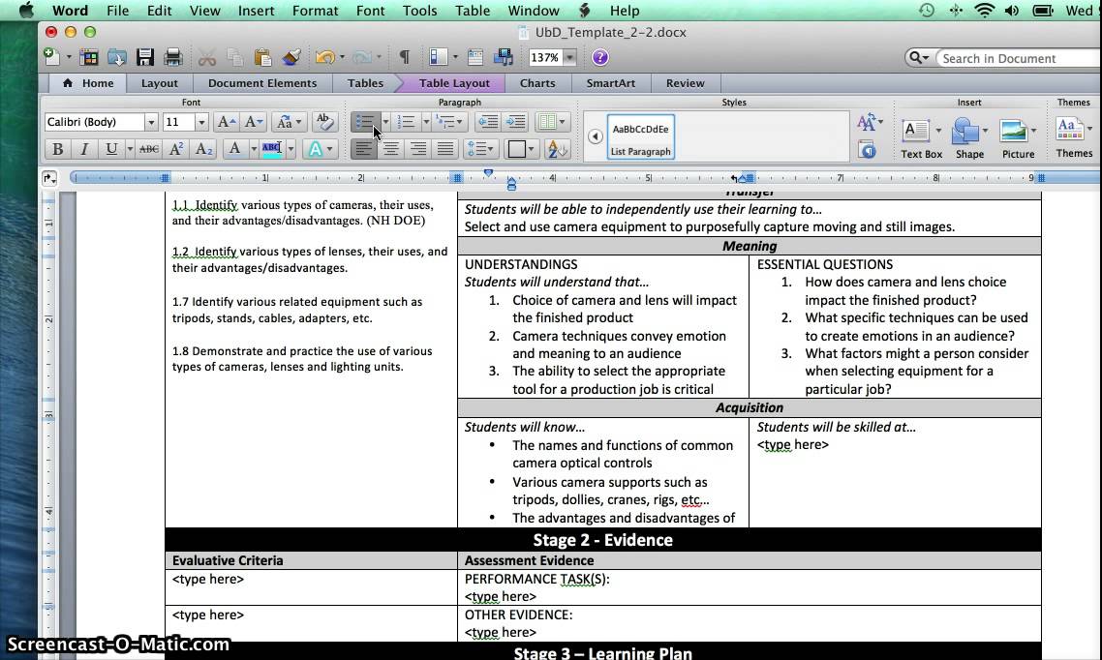Open the Change Styles AA icon
The height and width of the screenshot is (660, 1102).
point(869,123)
